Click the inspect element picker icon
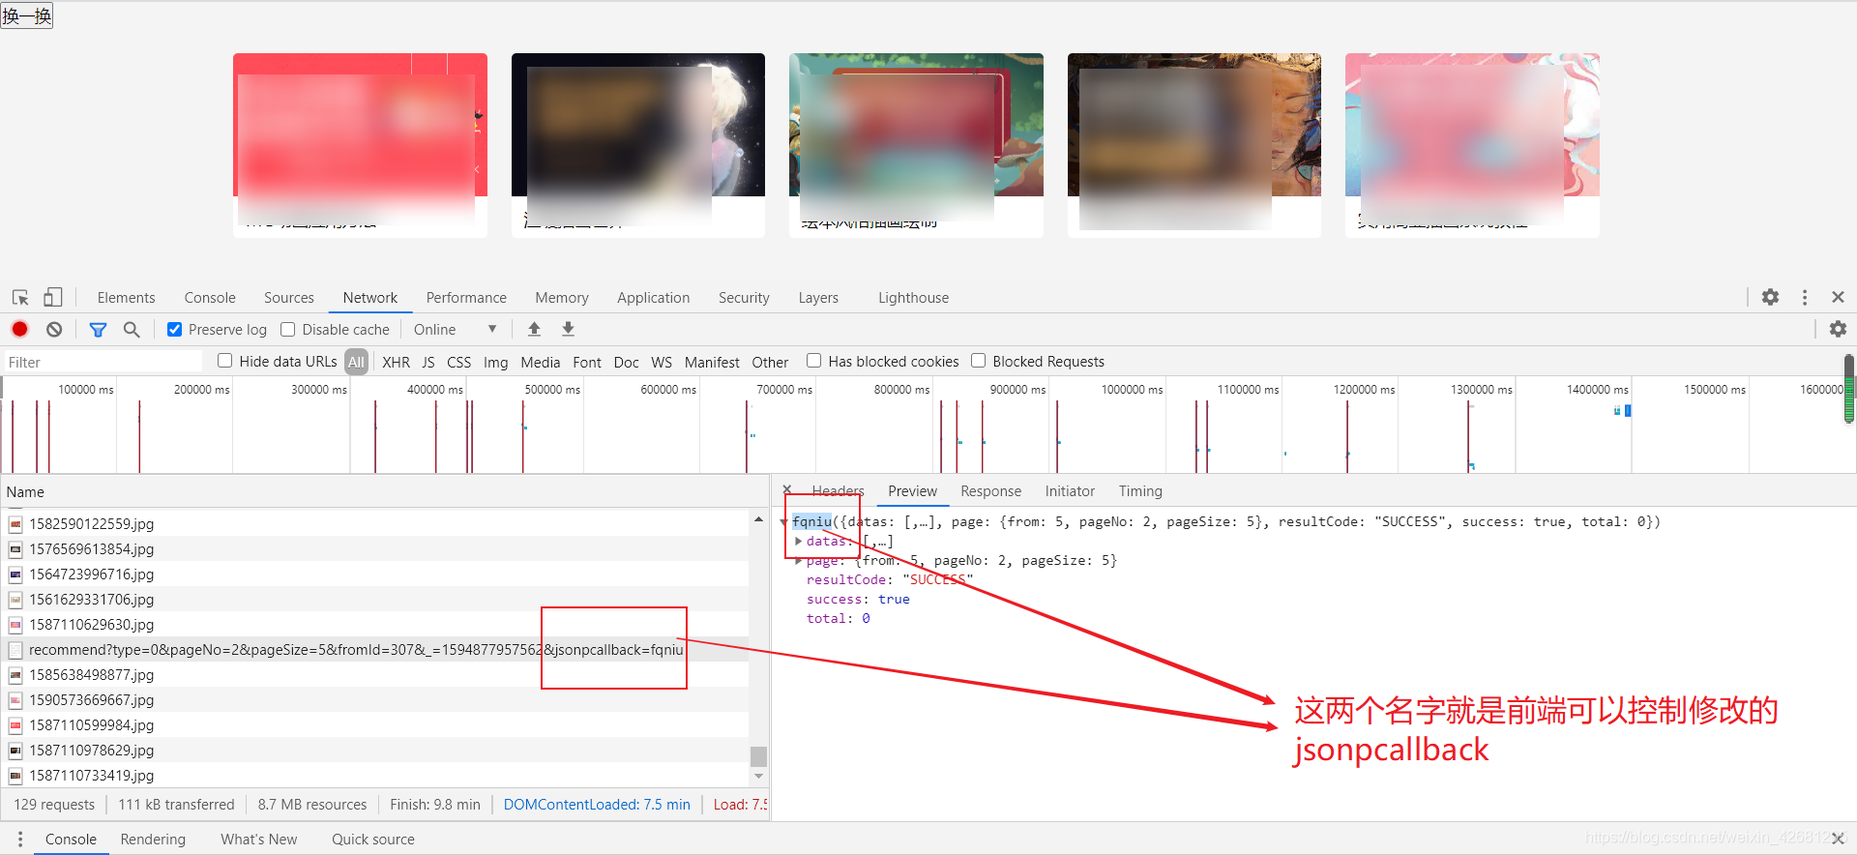 [20, 298]
